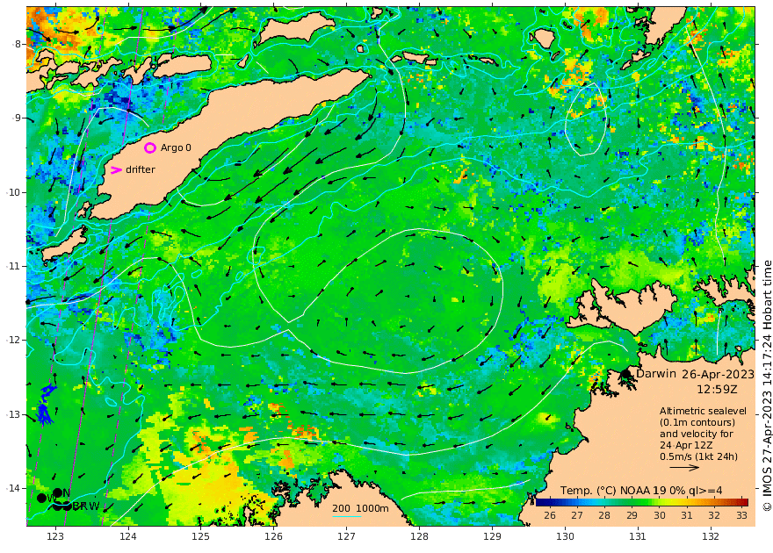Click the '(0.1m contours)' legend text
Image resolution: width=773 pixels, height=553 pixels.
(x=697, y=422)
